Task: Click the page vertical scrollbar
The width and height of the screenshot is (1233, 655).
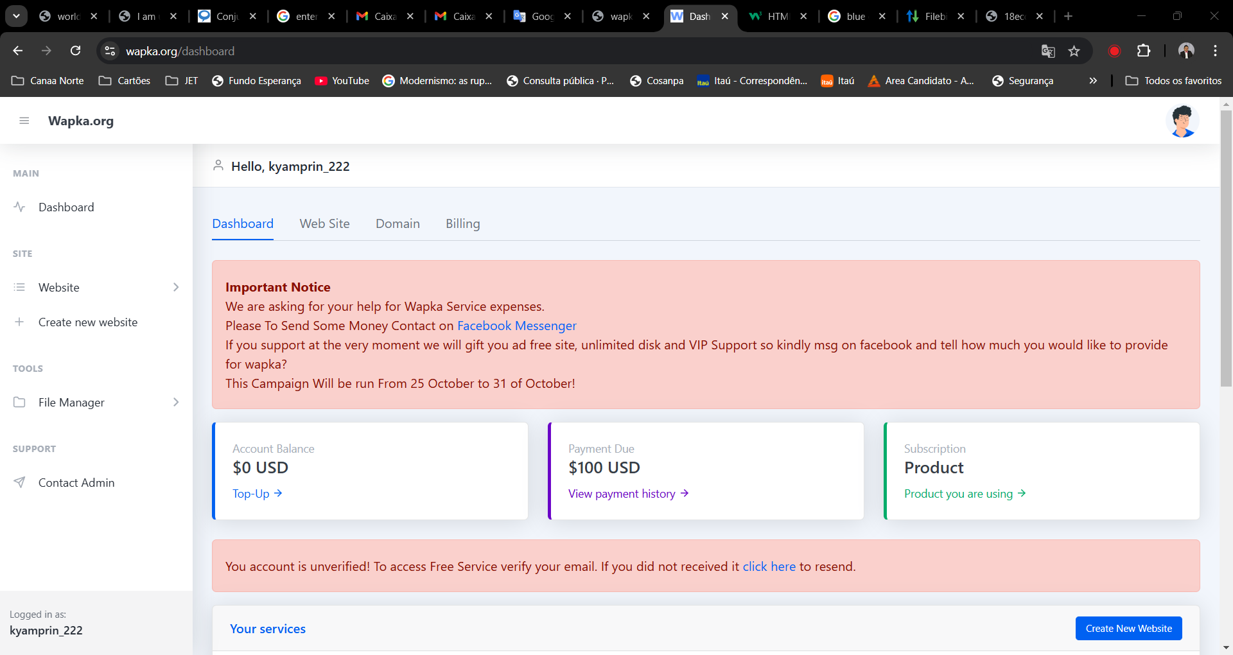Action: click(1226, 249)
